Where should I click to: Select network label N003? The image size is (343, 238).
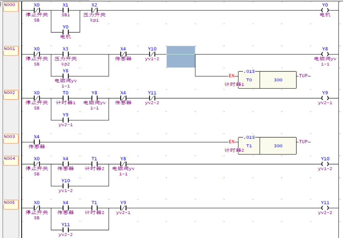(11, 138)
